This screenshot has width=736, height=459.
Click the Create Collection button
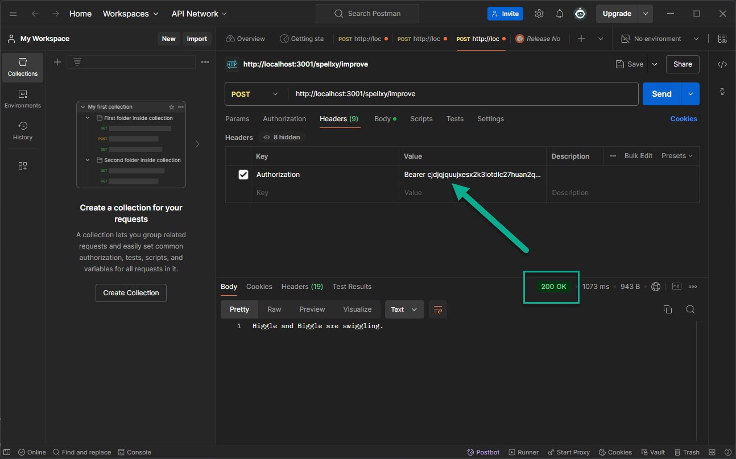pyautogui.click(x=131, y=293)
